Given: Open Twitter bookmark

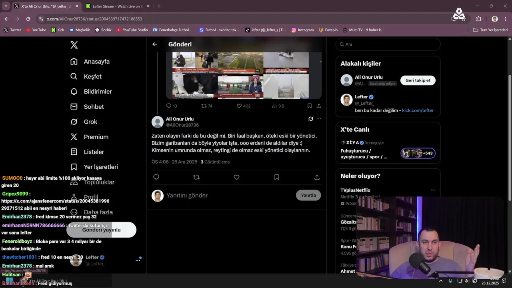Looking at the screenshot, I should click(x=12, y=30).
